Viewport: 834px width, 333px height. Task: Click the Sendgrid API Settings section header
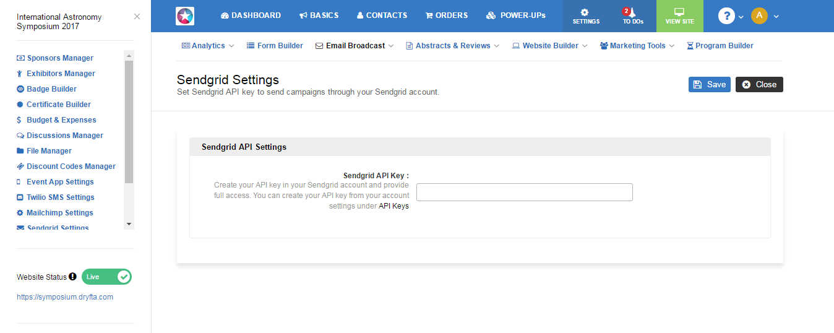click(480, 147)
